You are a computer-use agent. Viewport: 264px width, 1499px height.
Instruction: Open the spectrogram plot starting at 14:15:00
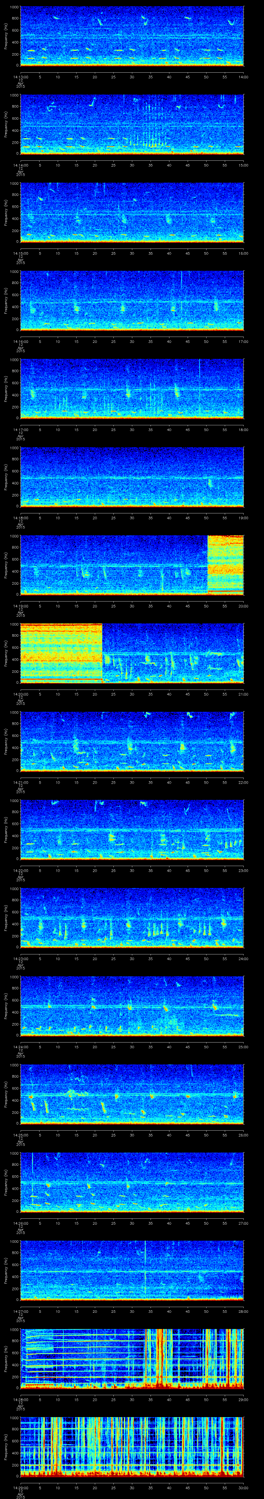(132, 212)
